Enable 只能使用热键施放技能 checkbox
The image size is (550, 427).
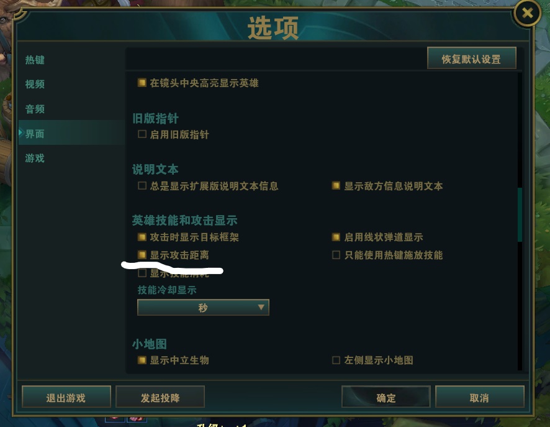point(336,255)
